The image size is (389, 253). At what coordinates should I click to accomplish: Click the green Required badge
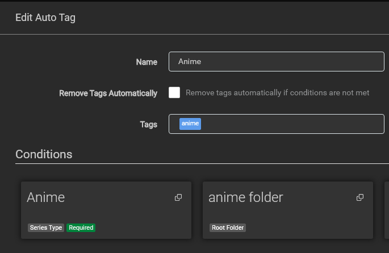81,227
